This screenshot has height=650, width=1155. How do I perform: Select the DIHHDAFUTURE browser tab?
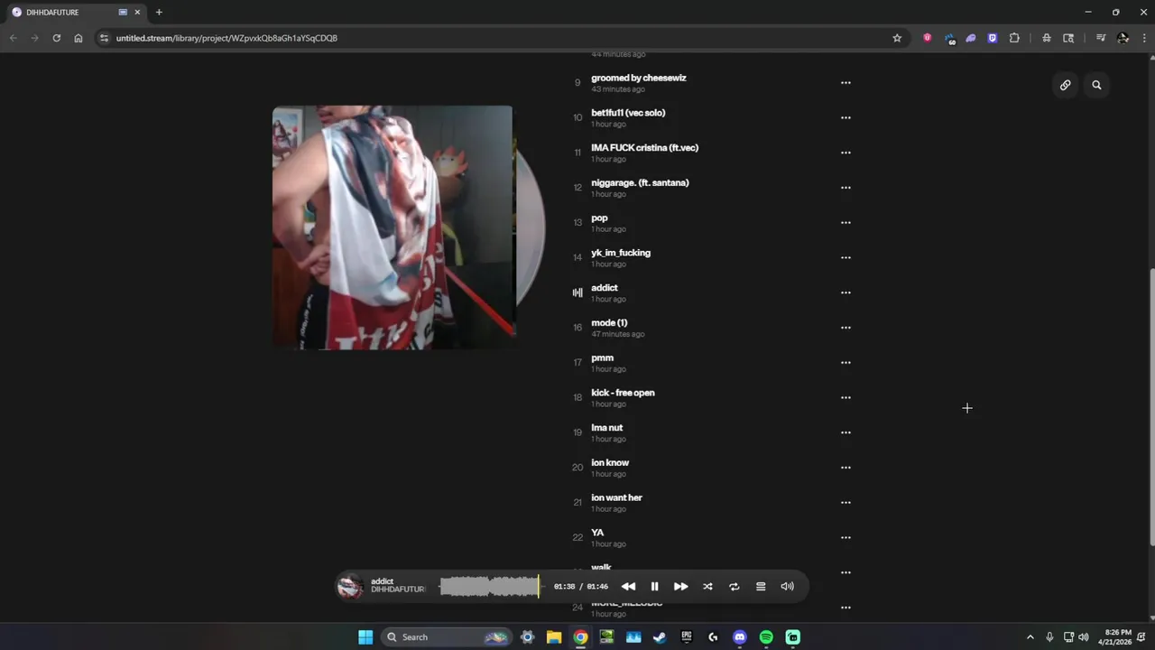coord(77,13)
